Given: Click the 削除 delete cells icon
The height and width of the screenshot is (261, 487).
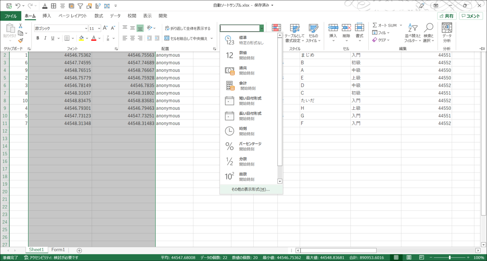Looking at the screenshot, I should point(346,28).
